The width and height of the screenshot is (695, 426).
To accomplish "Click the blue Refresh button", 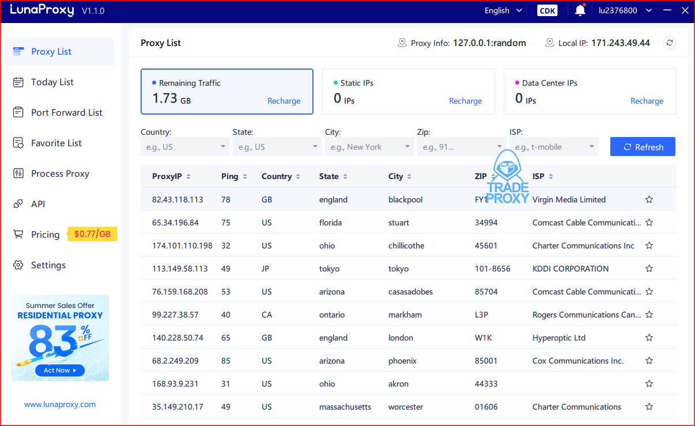I will [643, 147].
